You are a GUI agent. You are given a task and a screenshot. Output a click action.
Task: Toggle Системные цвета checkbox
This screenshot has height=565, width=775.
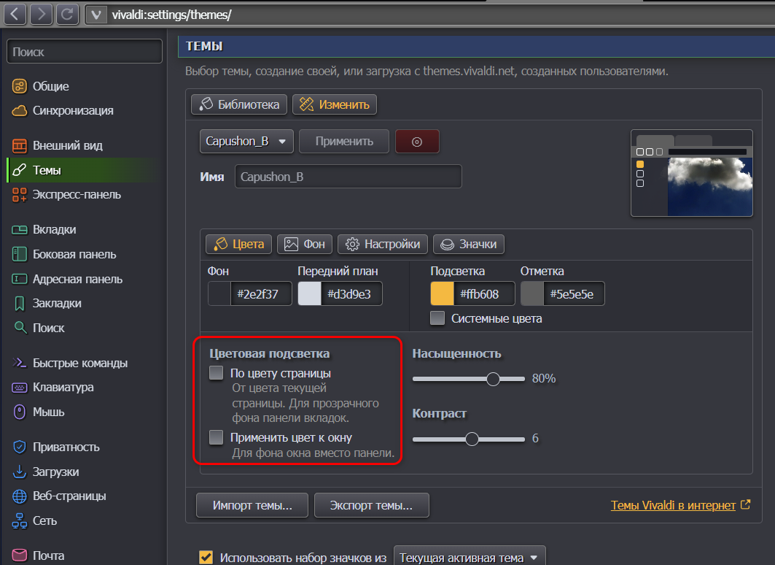coord(437,318)
